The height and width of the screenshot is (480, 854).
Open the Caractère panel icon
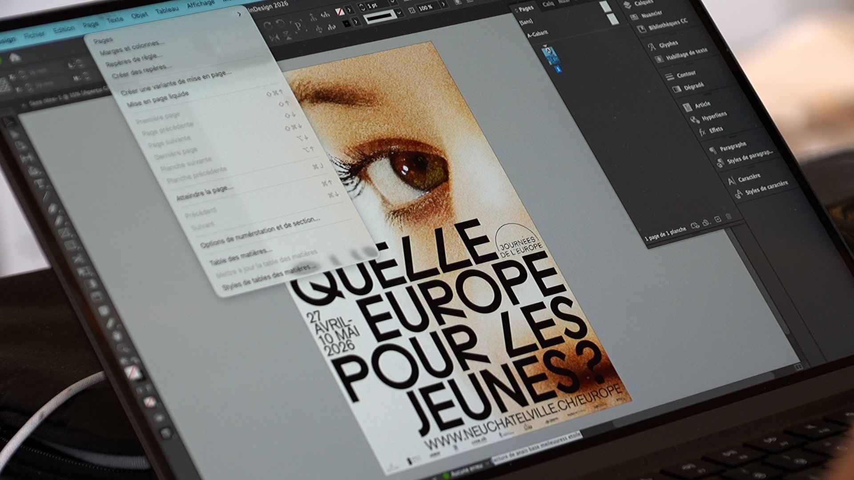(x=732, y=180)
